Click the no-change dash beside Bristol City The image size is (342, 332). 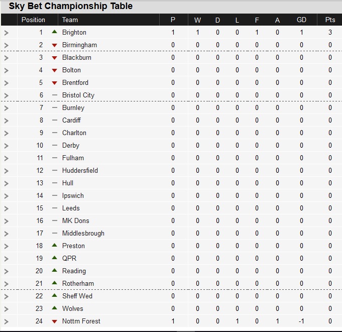coord(55,95)
